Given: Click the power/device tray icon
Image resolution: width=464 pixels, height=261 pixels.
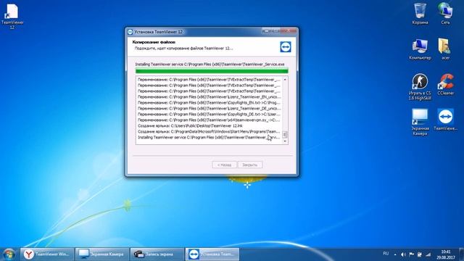Looking at the screenshot, I should (420, 254).
